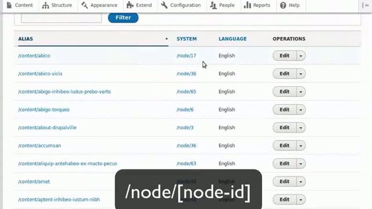Click the Help question mark icon
The width and height of the screenshot is (372, 209).
click(x=283, y=5)
